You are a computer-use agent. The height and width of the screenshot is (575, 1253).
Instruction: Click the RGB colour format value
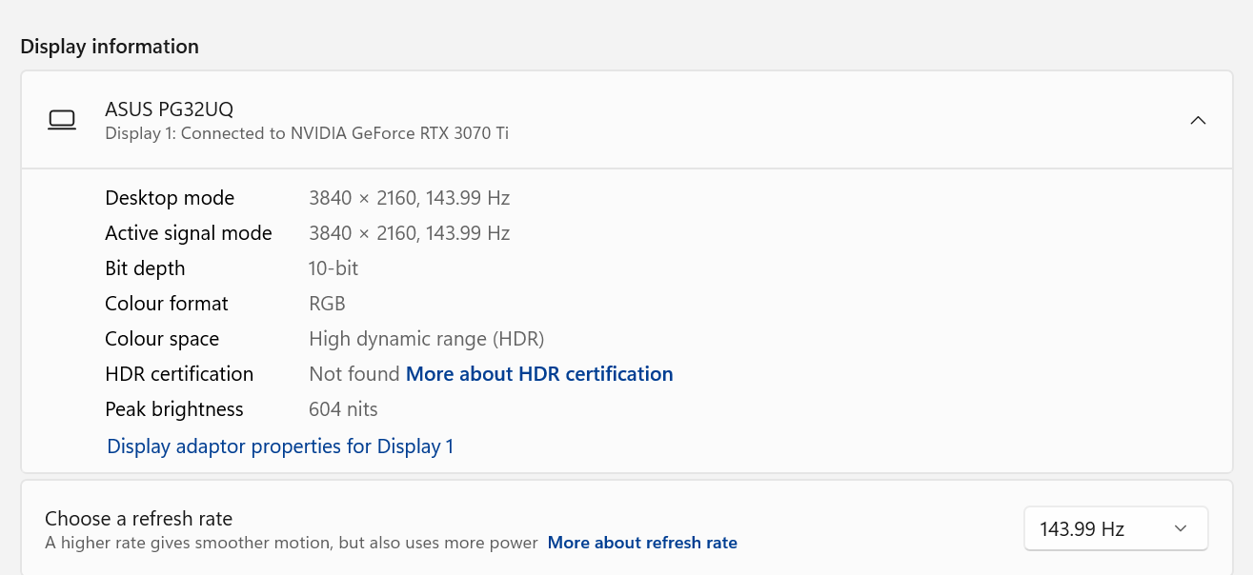[328, 304]
